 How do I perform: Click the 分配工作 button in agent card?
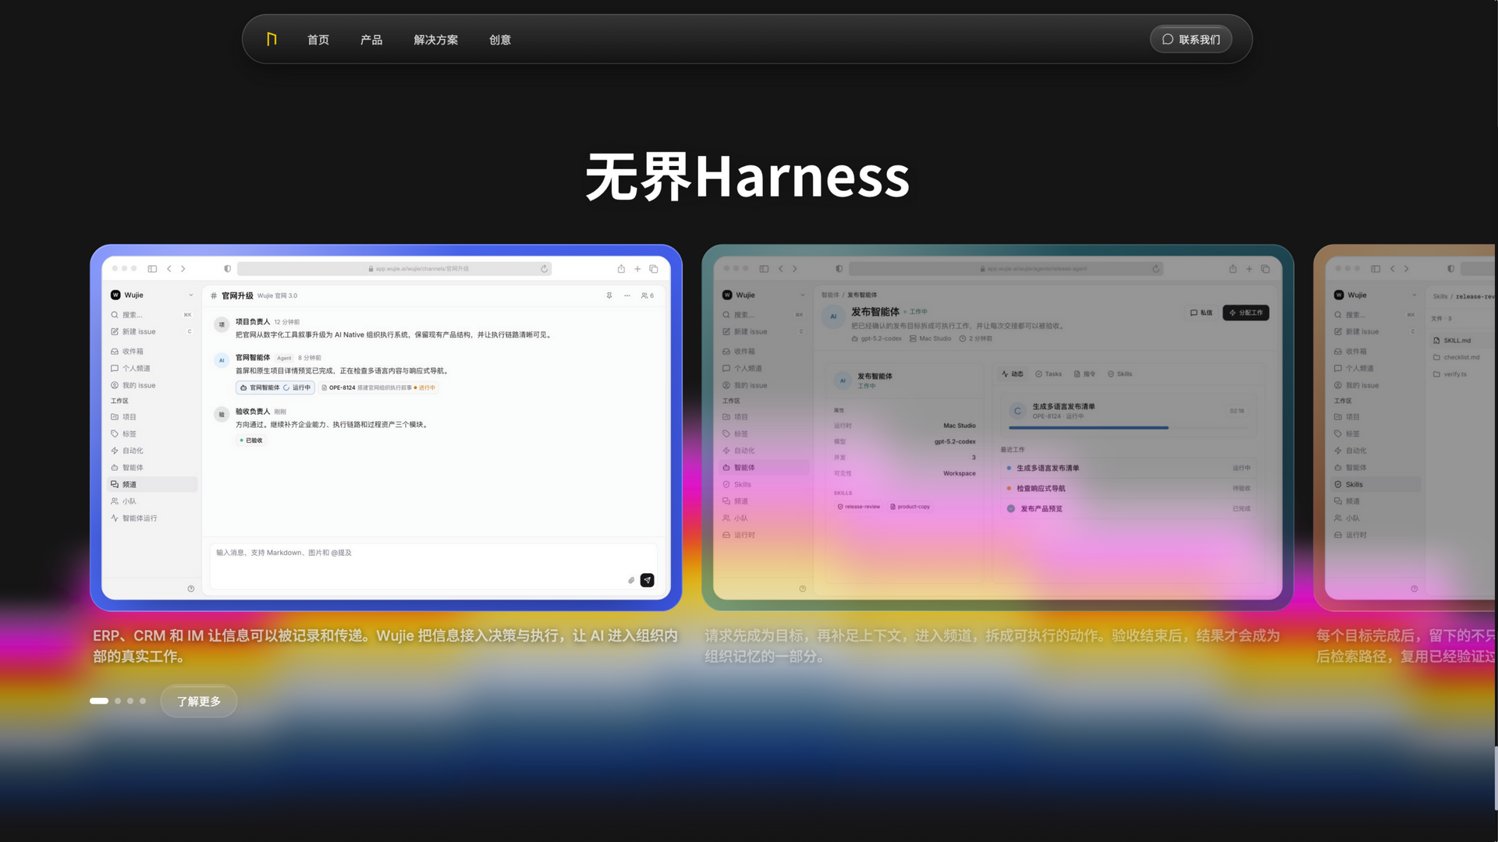tap(1246, 313)
